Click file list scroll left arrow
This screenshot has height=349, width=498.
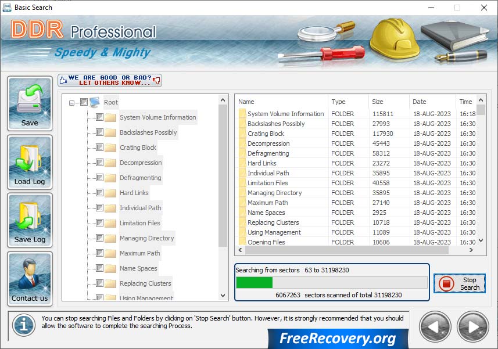[240, 250]
